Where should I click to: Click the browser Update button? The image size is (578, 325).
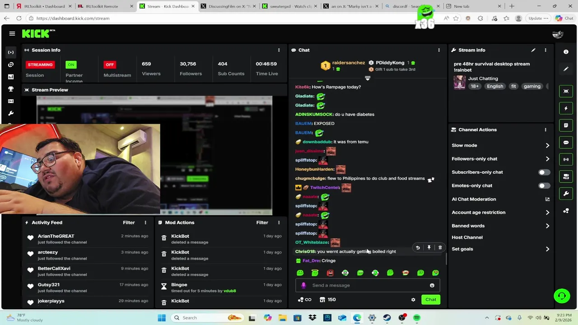tap(538, 19)
